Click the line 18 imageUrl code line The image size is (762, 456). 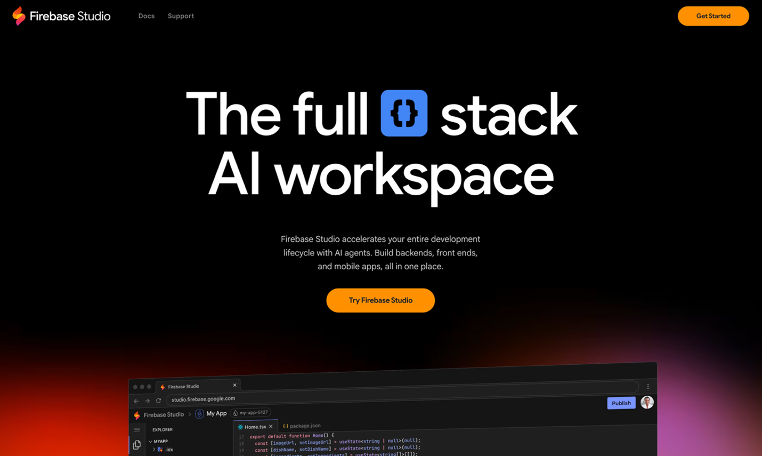337,442
